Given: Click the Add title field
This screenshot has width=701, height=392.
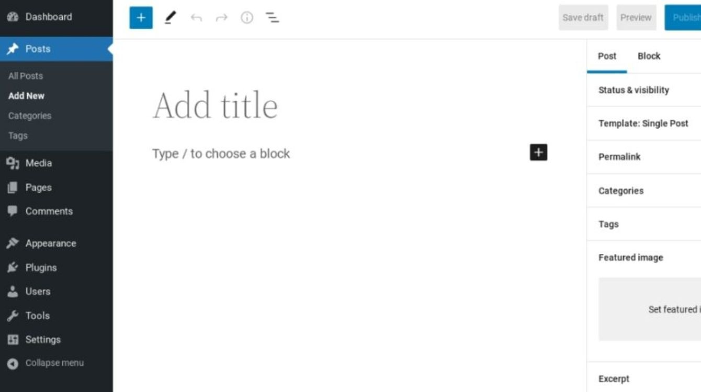Looking at the screenshot, I should tap(349, 105).
